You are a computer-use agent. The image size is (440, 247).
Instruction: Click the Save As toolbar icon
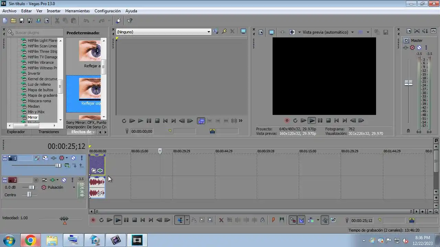(x=30, y=21)
